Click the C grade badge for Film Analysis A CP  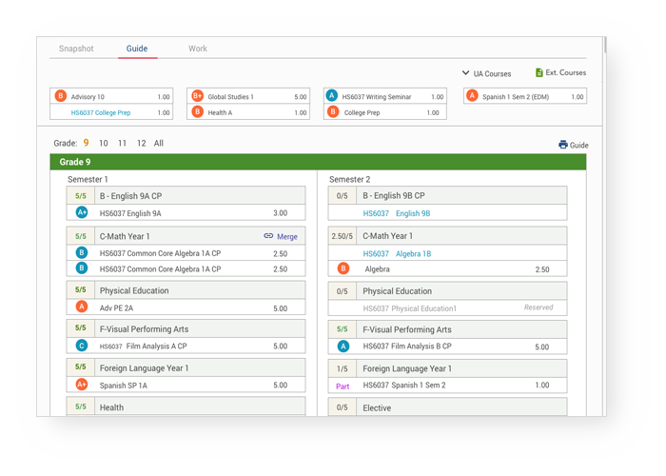pos(82,347)
